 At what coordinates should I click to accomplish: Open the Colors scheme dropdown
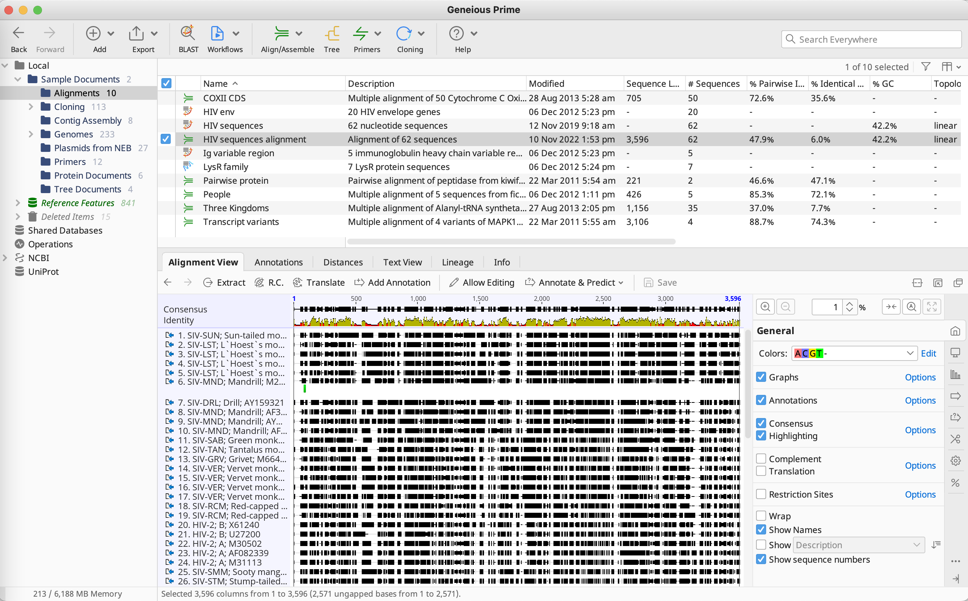[x=854, y=353]
